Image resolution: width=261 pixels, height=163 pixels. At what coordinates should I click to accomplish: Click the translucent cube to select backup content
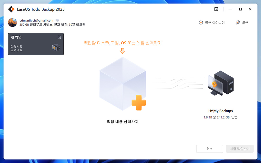[123, 84]
